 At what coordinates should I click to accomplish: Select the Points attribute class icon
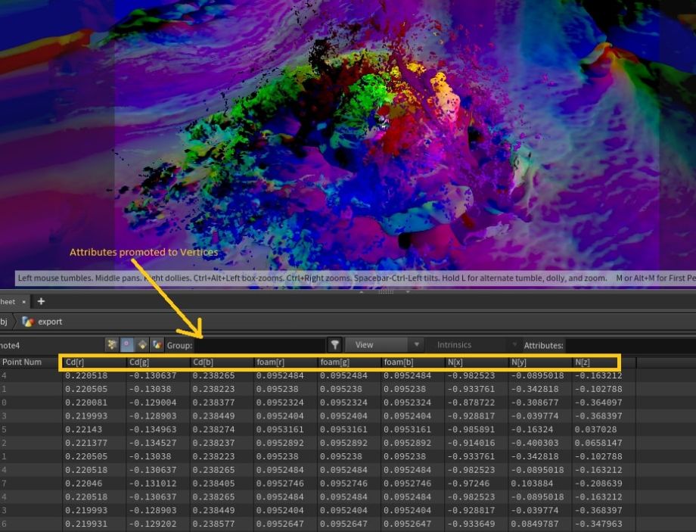tap(113, 344)
